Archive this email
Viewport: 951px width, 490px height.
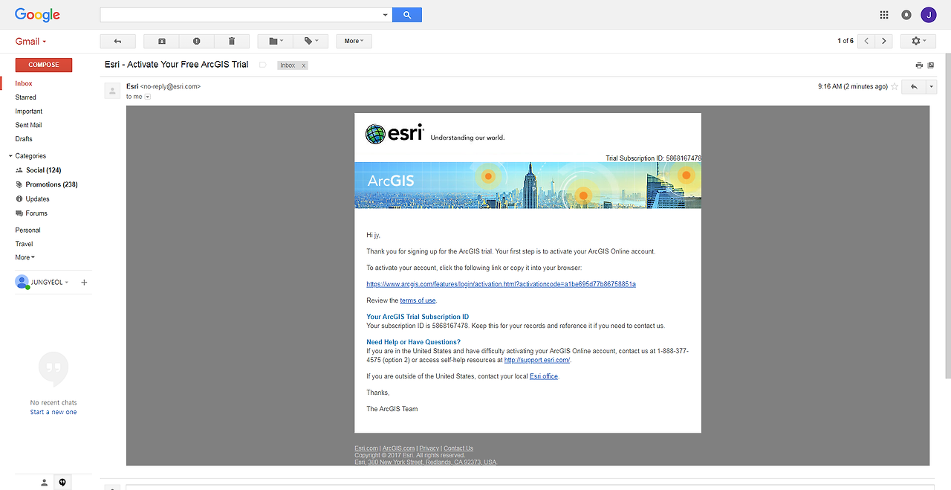coord(162,41)
